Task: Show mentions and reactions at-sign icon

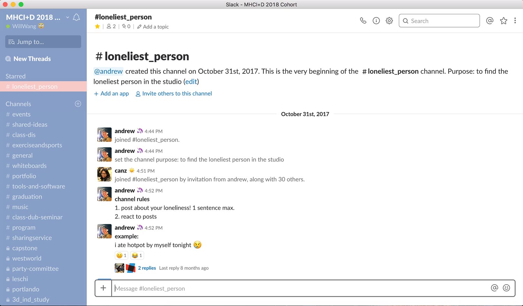Action: point(490,21)
